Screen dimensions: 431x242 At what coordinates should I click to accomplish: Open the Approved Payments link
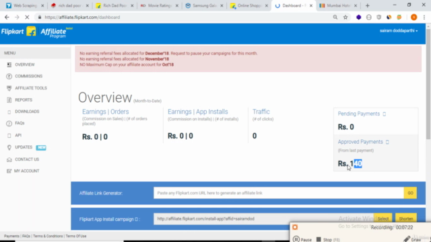click(360, 142)
